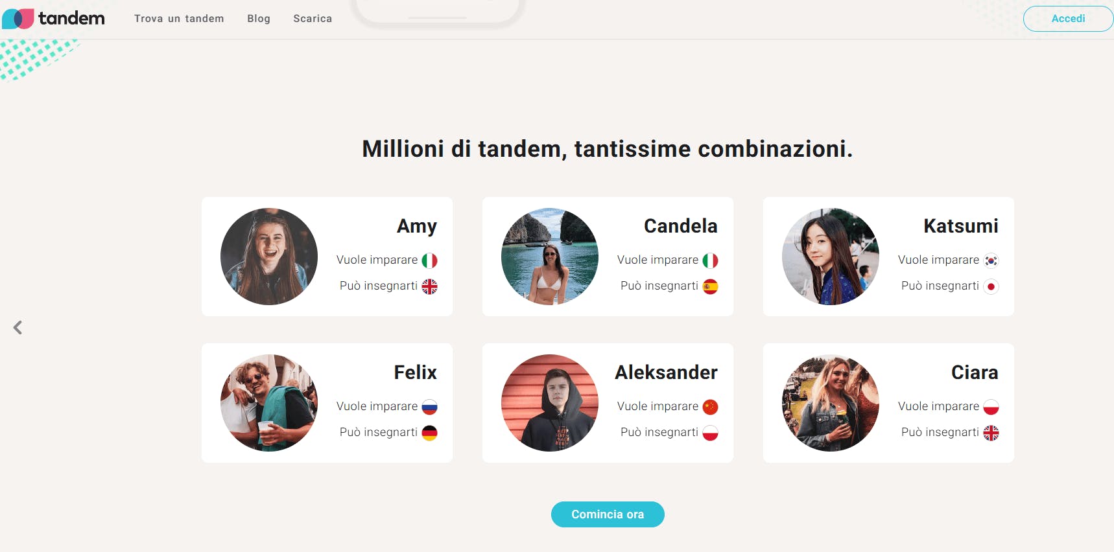
Task: Click the Tandem logo
Action: [x=53, y=19]
